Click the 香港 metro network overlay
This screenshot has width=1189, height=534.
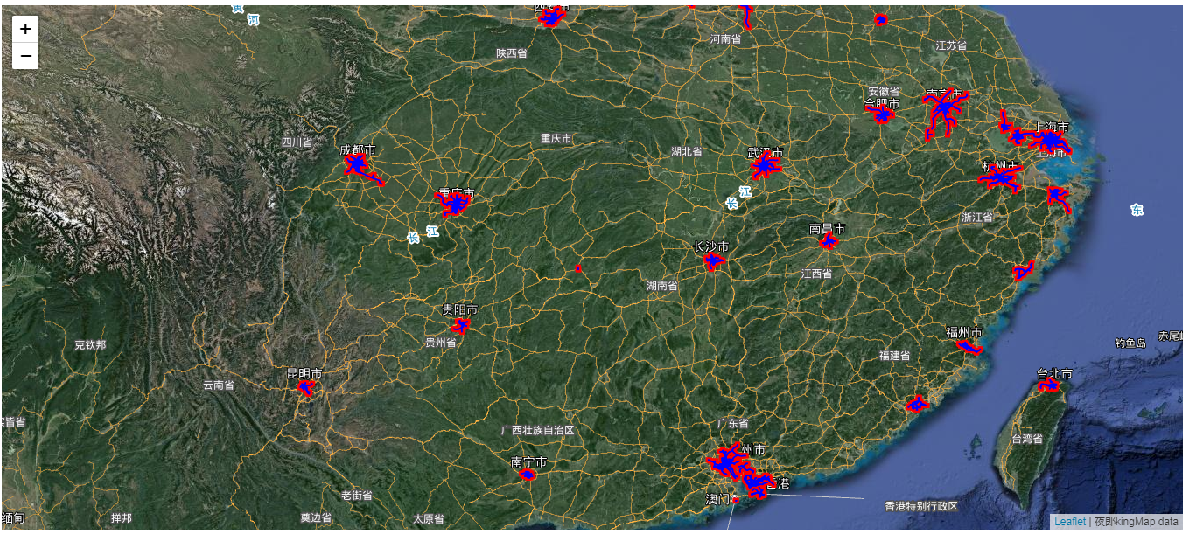click(x=758, y=482)
